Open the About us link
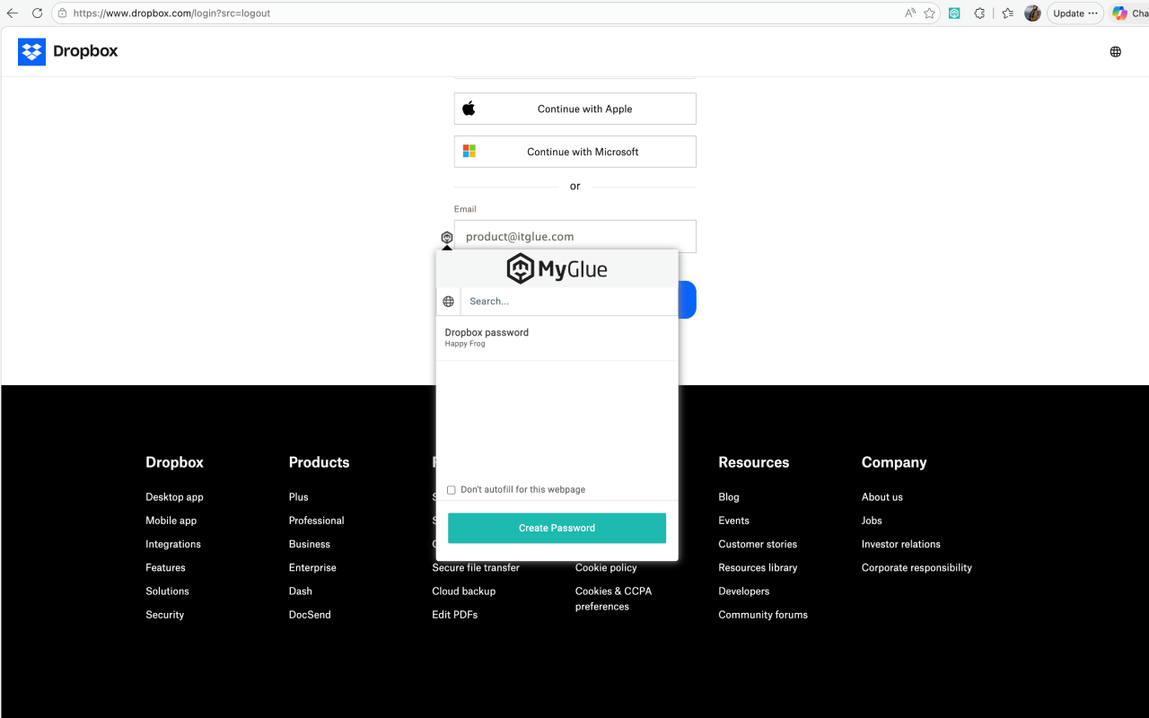Viewport: 1149px width, 718px height. pyautogui.click(x=882, y=497)
